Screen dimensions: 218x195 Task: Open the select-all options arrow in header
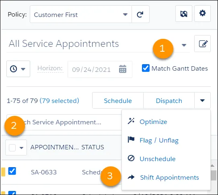(21, 148)
